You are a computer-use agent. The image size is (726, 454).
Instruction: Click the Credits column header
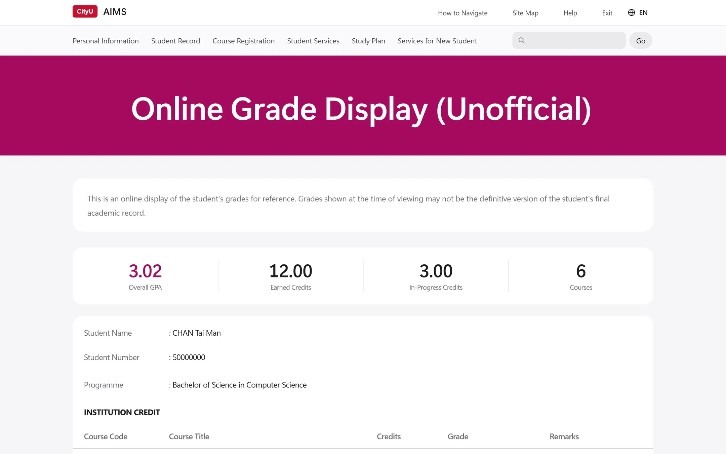[x=389, y=437]
